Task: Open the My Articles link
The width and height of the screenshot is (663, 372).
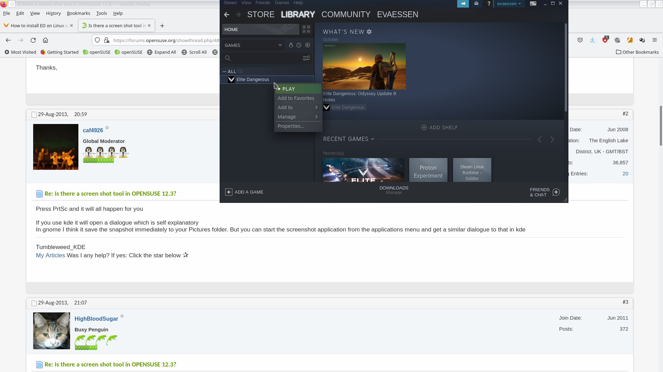Action: click(50, 255)
